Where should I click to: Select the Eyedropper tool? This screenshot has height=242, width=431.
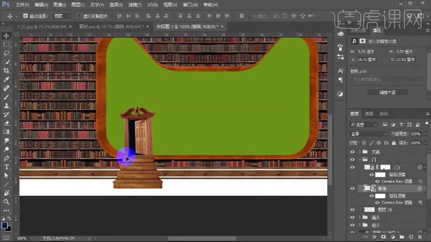(6, 79)
